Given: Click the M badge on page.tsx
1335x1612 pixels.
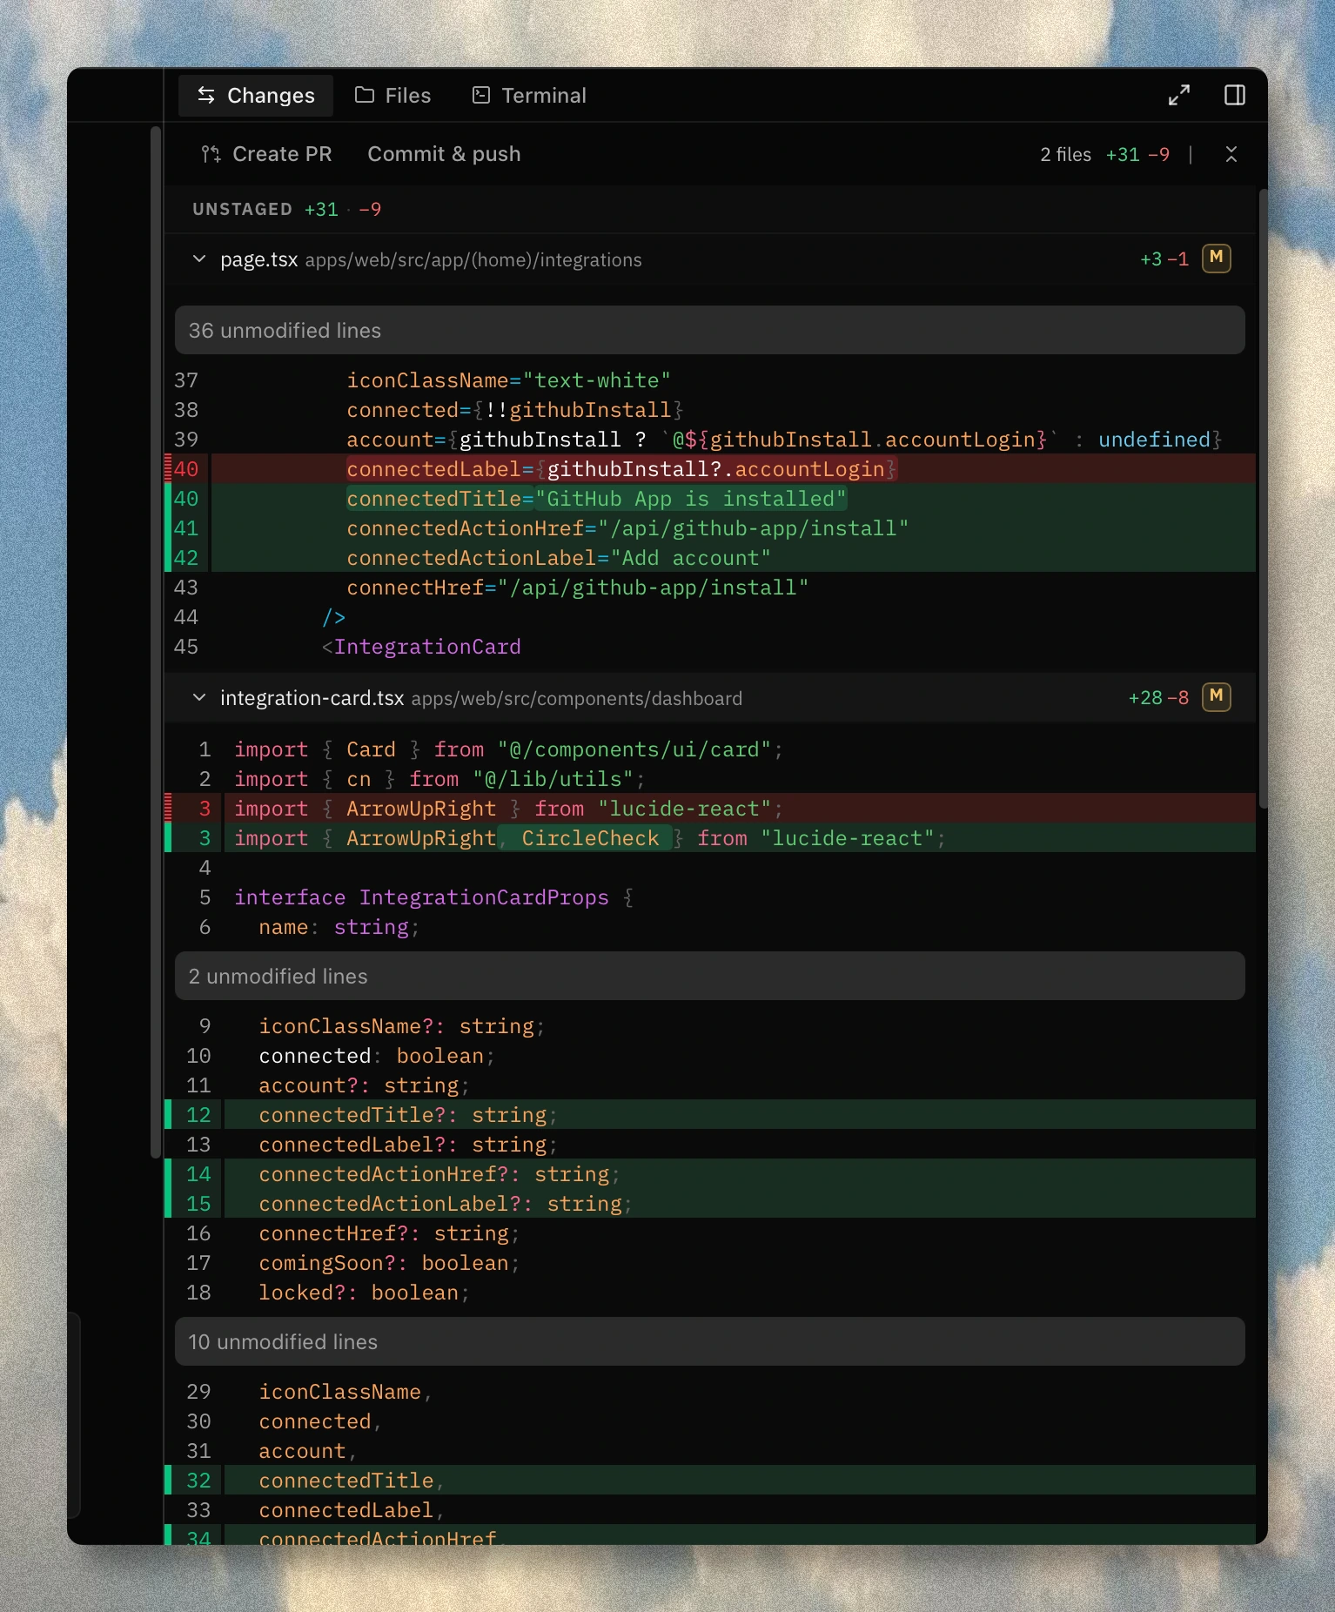Looking at the screenshot, I should (x=1217, y=259).
